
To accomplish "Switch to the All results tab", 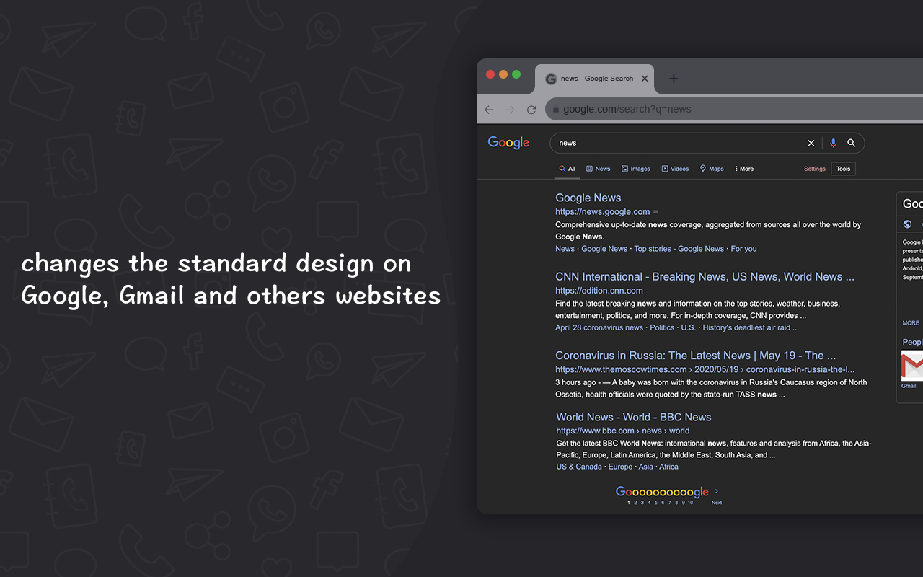I will click(567, 169).
